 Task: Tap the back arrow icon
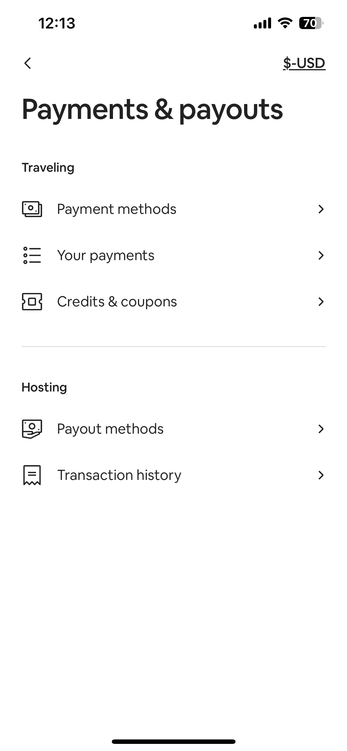coord(28,63)
